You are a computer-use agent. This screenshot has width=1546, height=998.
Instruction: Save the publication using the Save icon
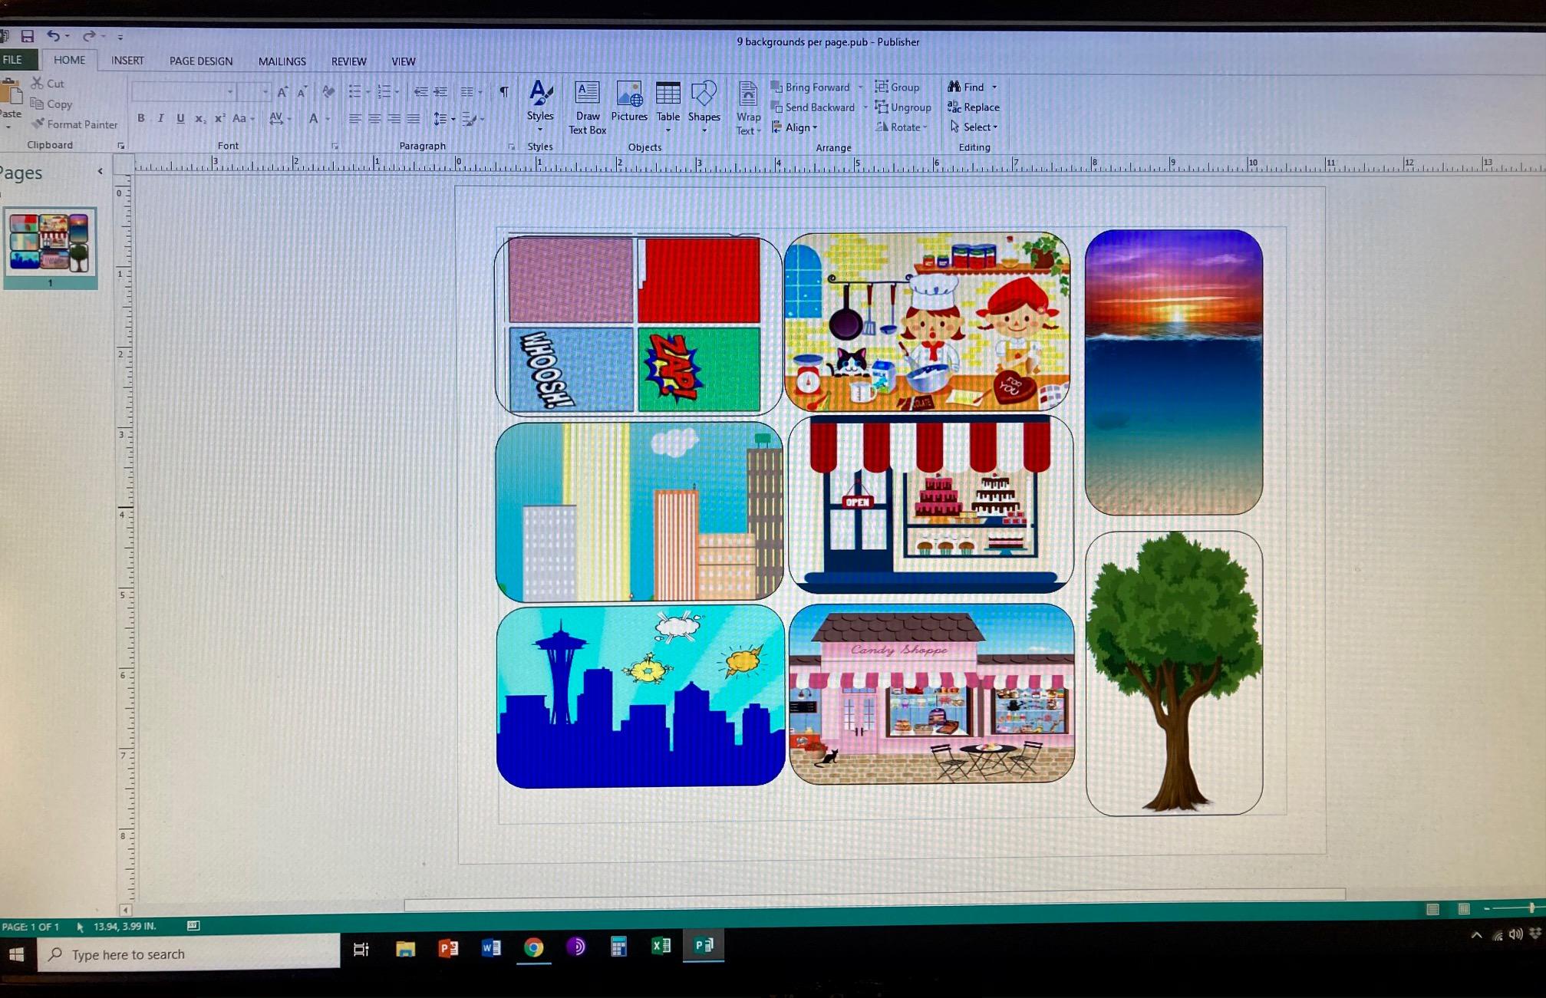tap(28, 35)
